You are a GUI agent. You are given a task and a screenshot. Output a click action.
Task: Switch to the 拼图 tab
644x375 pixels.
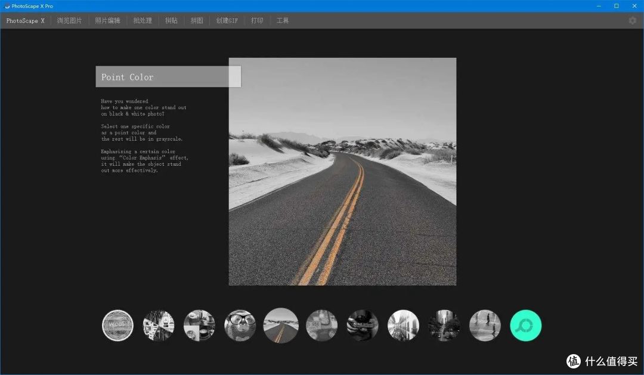(x=197, y=20)
